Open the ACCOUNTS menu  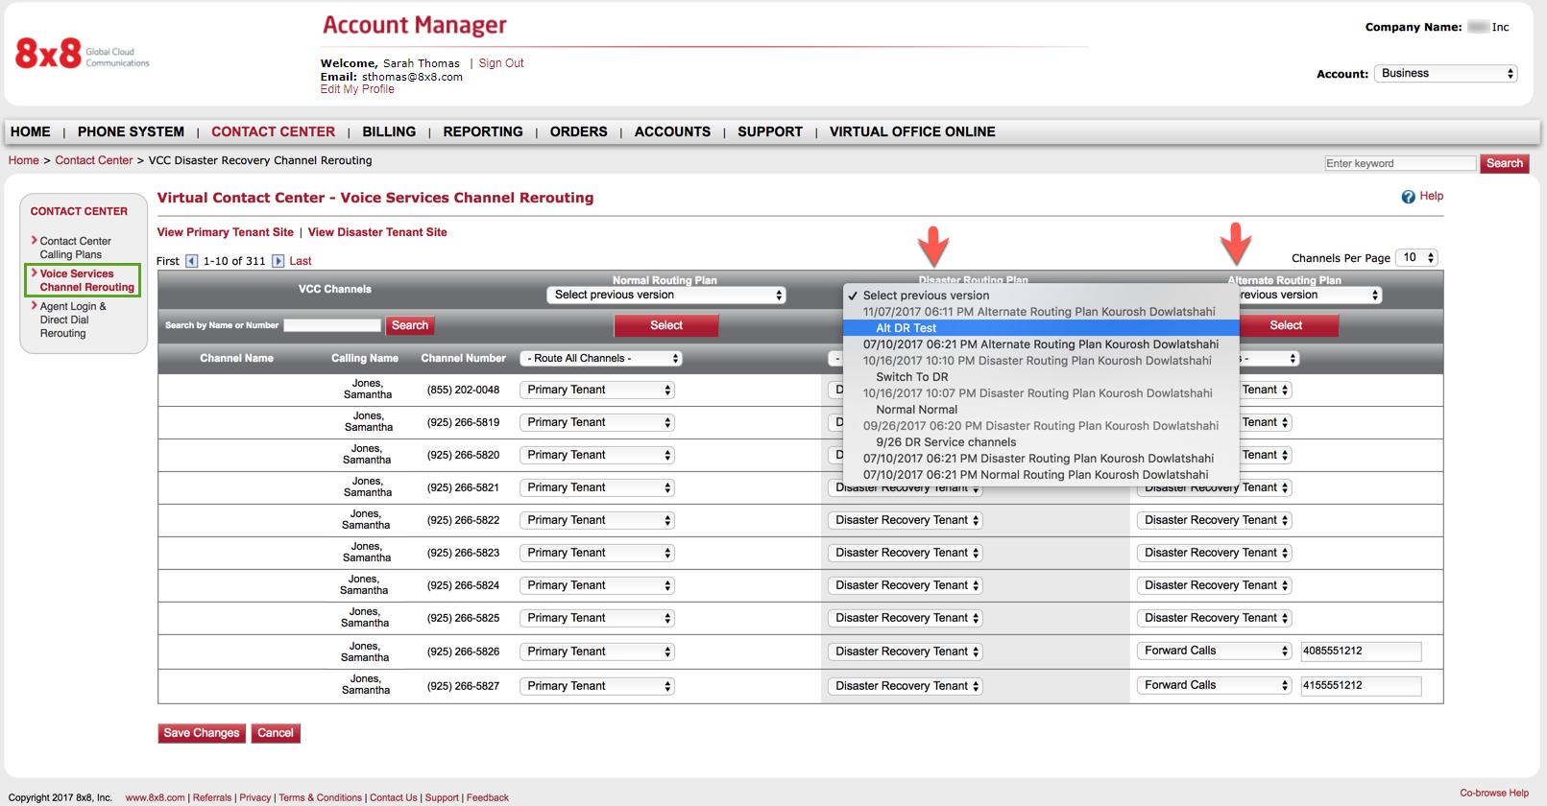coord(672,132)
